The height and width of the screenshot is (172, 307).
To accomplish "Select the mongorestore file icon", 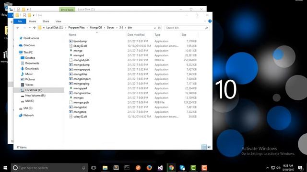I will click(71, 93).
